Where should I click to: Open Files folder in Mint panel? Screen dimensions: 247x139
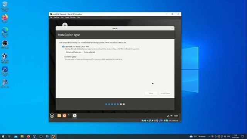coord(59,116)
